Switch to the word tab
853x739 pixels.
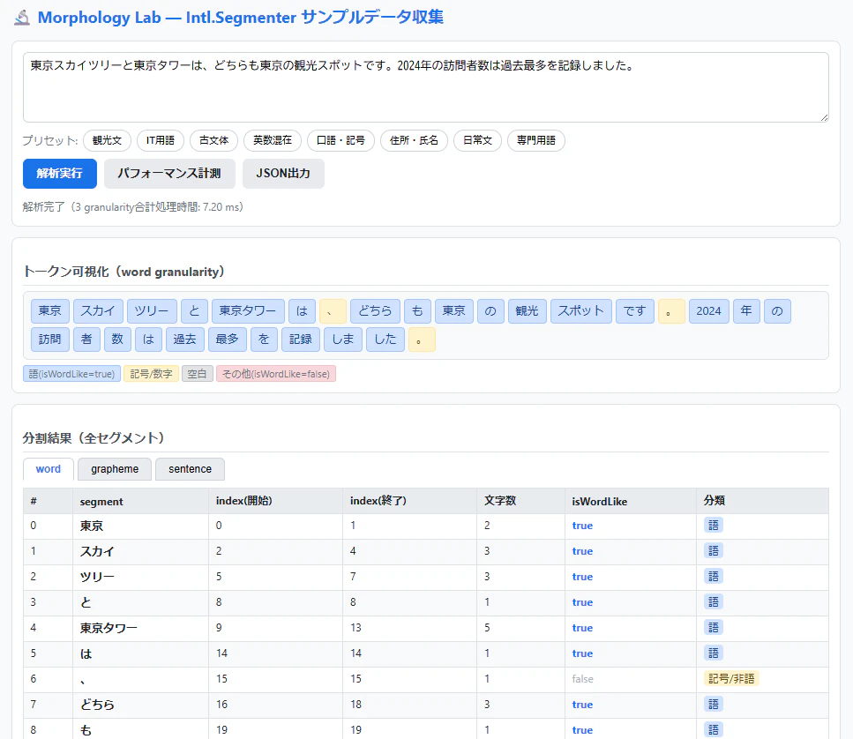(49, 469)
